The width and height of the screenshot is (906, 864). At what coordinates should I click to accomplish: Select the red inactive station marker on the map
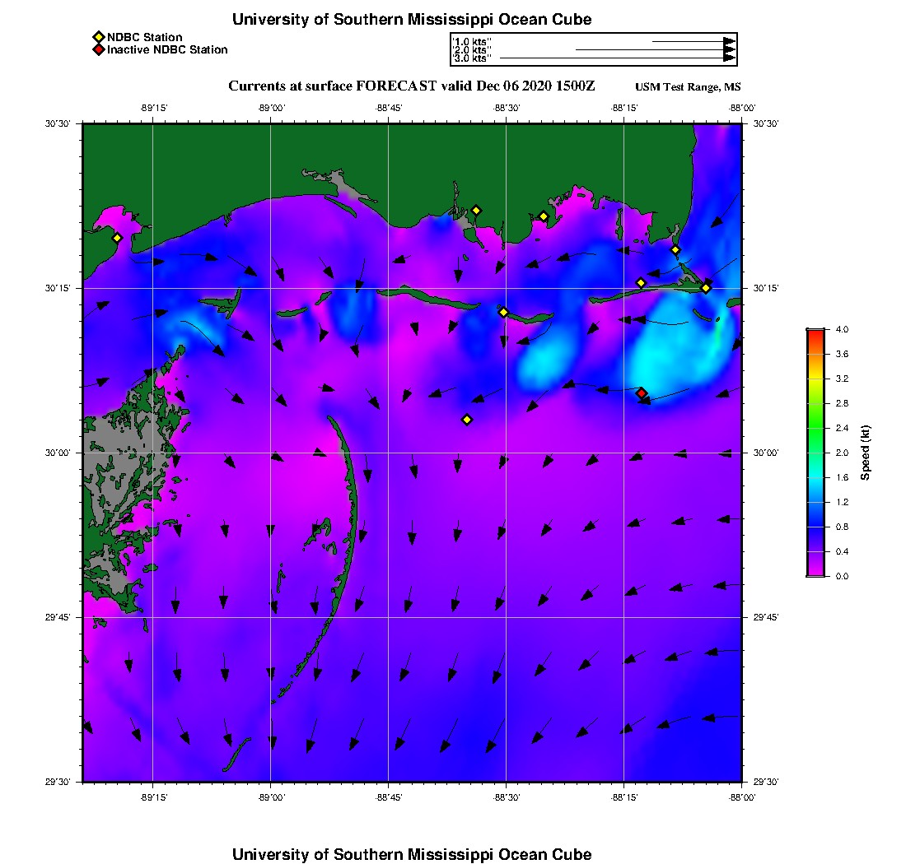point(642,393)
